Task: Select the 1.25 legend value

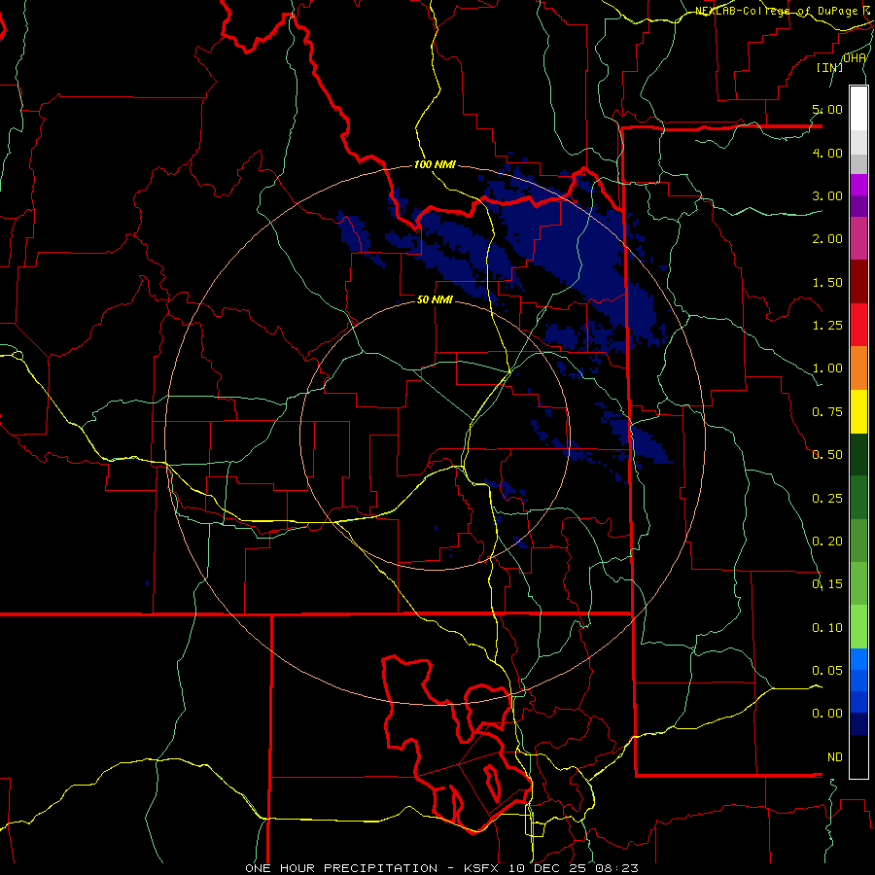Action: point(827,326)
